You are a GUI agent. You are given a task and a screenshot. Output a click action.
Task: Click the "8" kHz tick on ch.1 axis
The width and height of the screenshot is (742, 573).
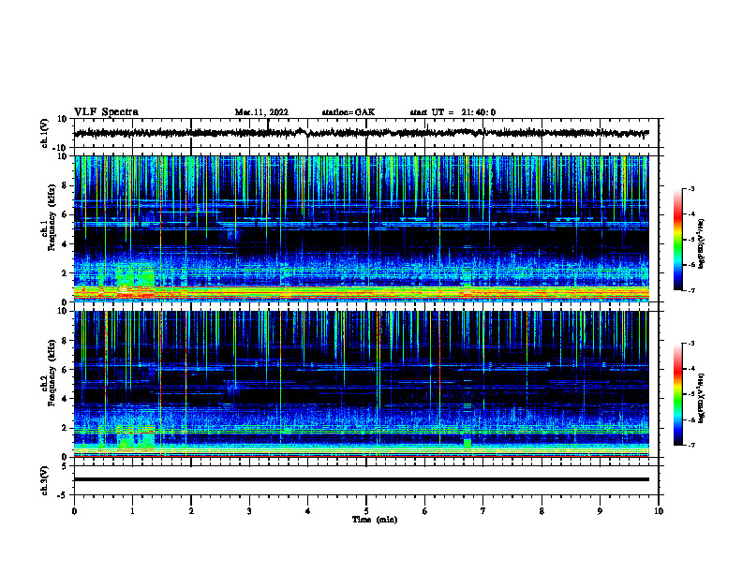pyautogui.click(x=65, y=185)
